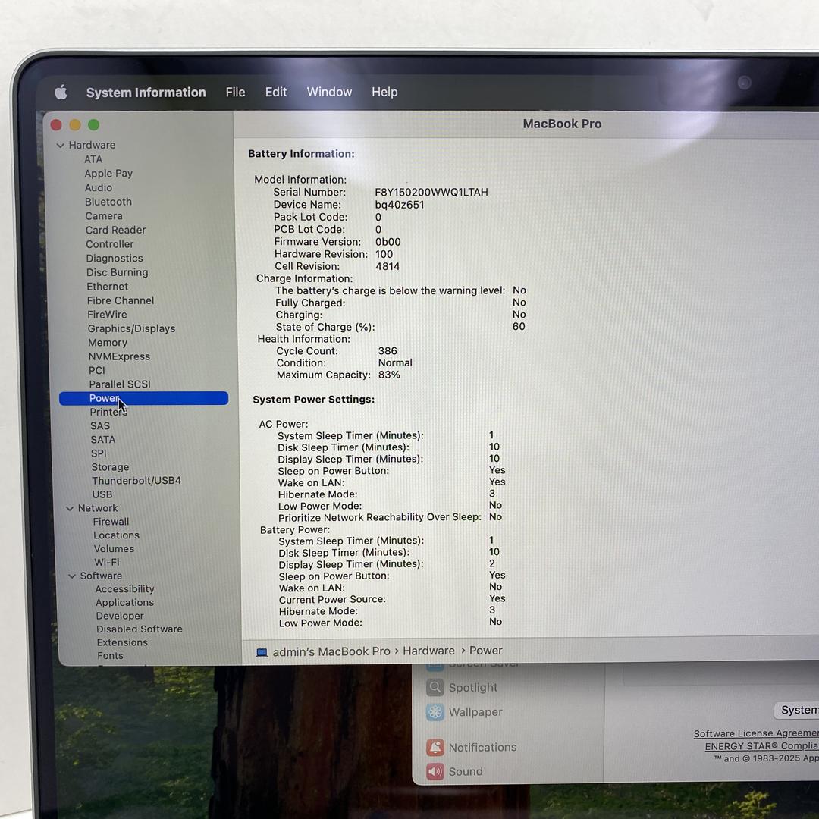Select FireWire in the sidebar
819x819 pixels.
pos(107,315)
